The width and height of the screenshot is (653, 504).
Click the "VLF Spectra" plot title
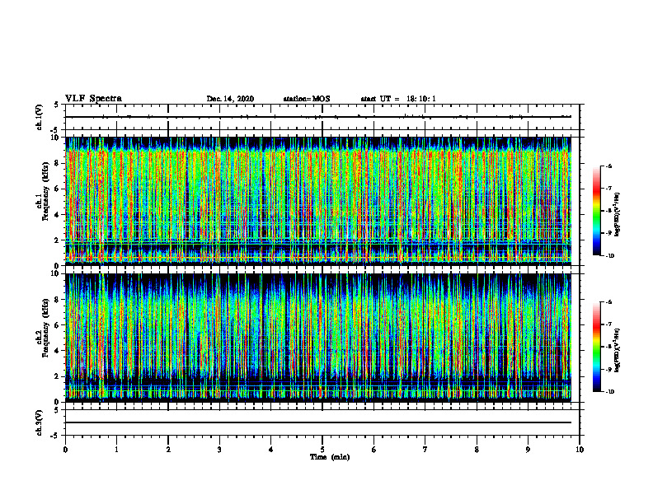tap(93, 99)
